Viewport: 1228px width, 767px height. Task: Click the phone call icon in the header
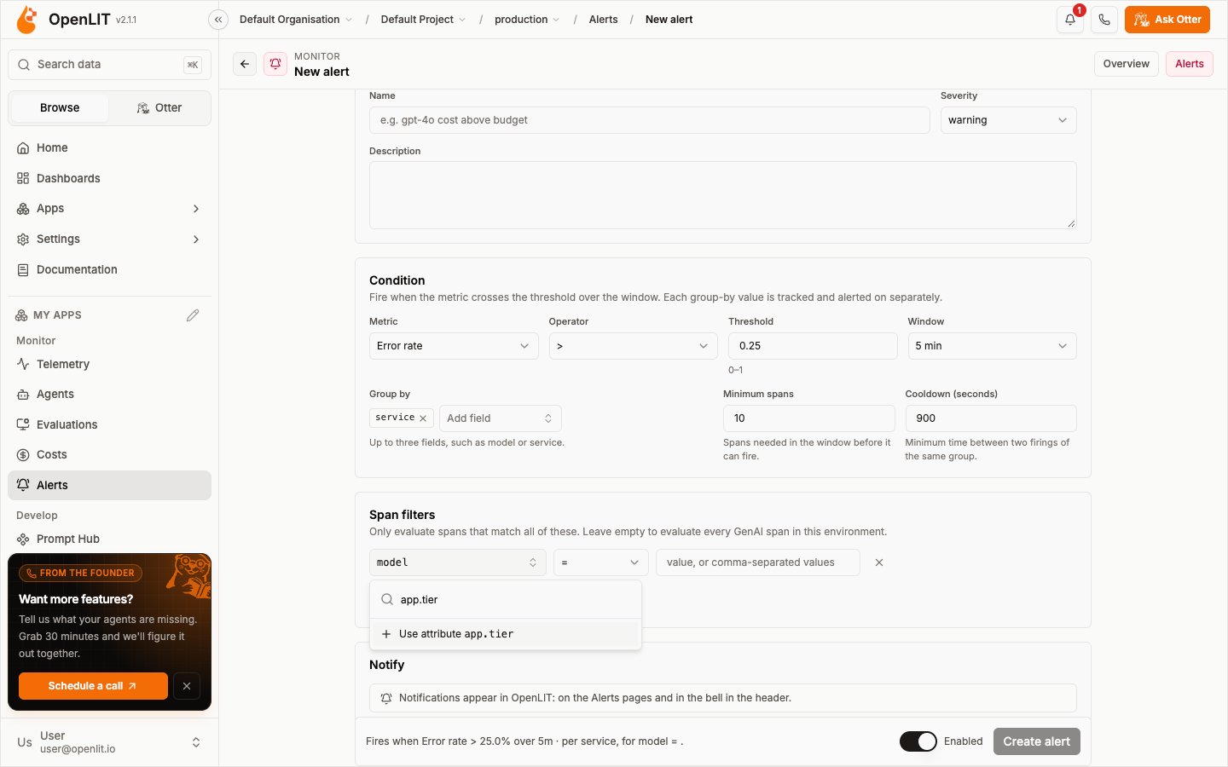click(x=1104, y=20)
